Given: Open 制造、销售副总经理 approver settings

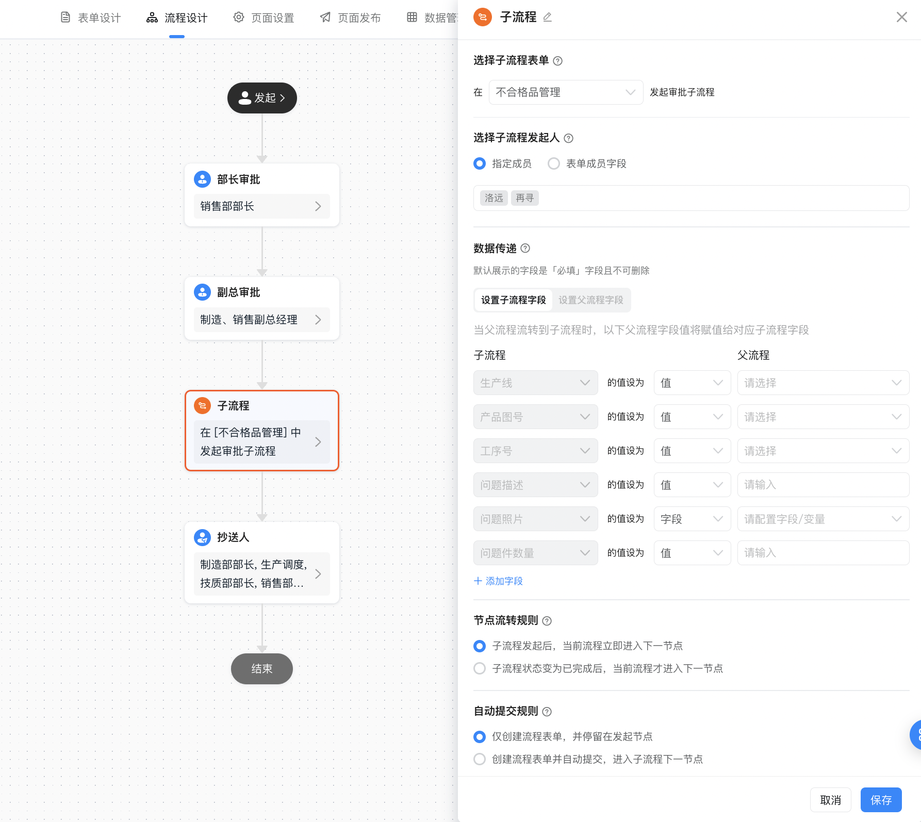Looking at the screenshot, I should 262,320.
